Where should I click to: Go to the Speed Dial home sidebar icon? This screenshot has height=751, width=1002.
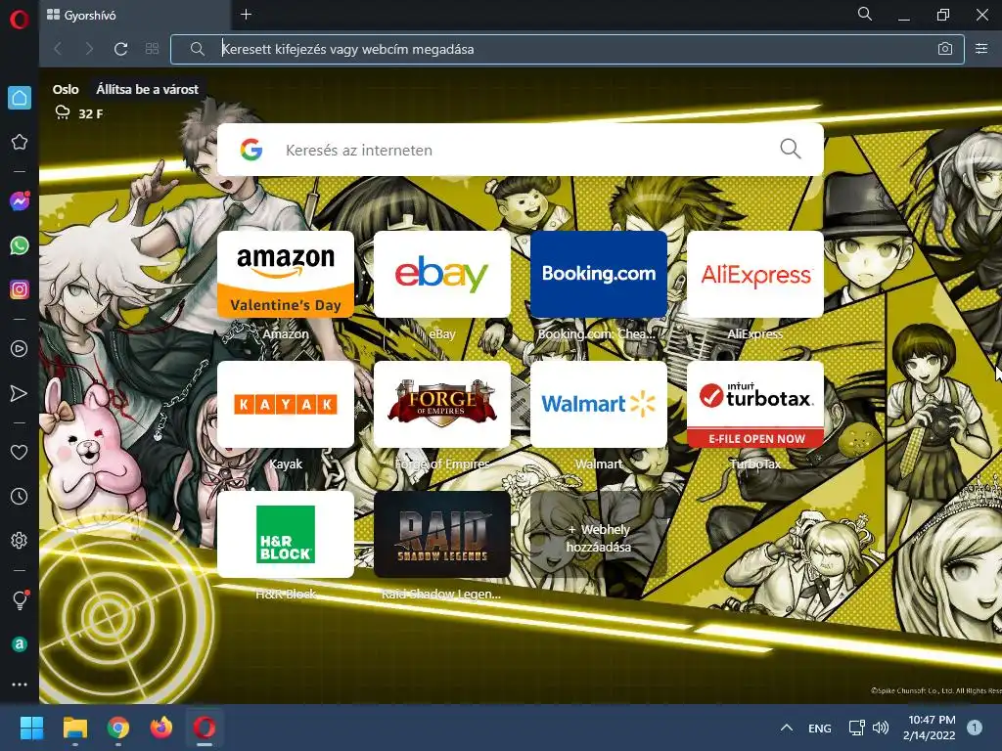pyautogui.click(x=20, y=98)
